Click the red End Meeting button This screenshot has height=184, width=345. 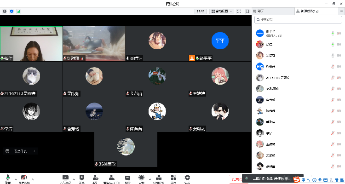[x=236, y=178]
